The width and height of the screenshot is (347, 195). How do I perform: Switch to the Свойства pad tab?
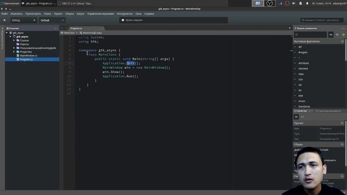click(300, 110)
